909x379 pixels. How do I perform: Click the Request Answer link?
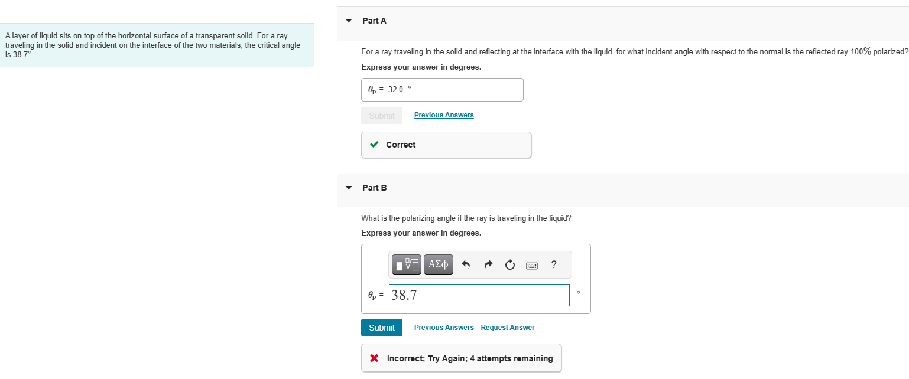pyautogui.click(x=508, y=328)
